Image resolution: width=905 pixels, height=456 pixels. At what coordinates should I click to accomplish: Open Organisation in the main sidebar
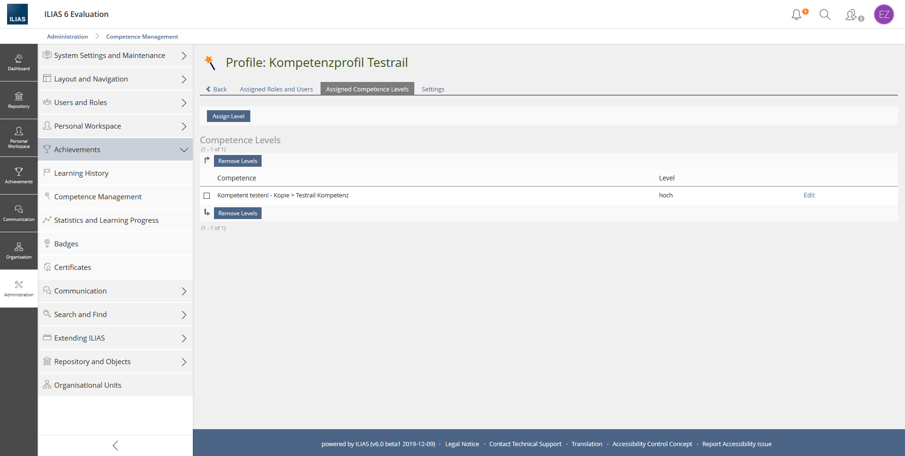click(19, 251)
